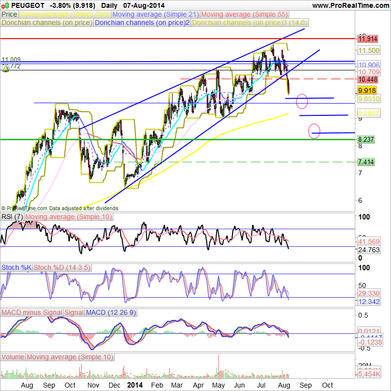
Task: Click Donchian channels (on price)3 (14 0) label
Action: 250,22
